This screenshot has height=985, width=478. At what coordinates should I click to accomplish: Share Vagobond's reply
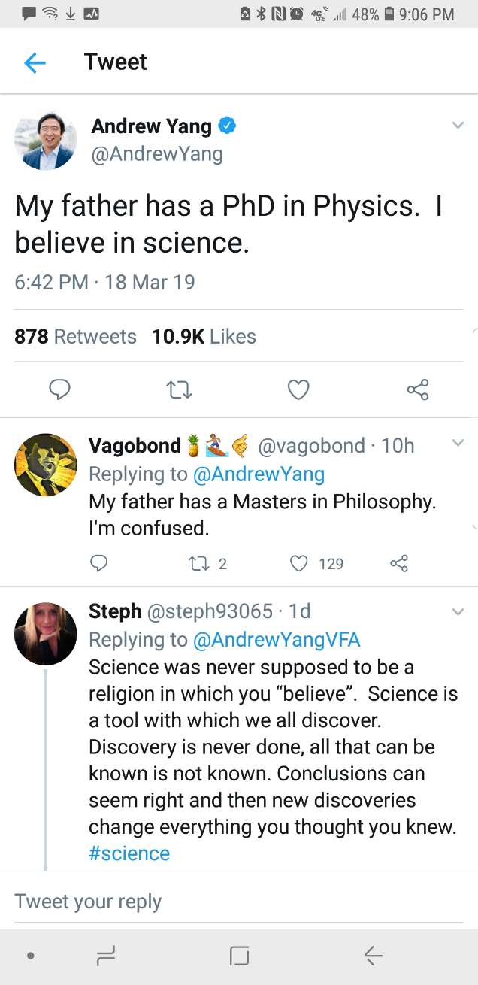click(399, 563)
